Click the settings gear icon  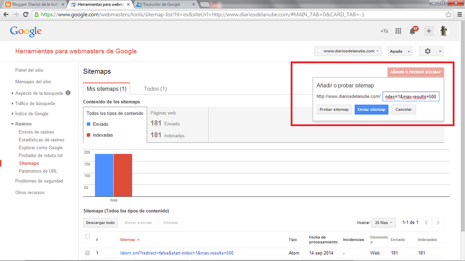tap(428, 51)
